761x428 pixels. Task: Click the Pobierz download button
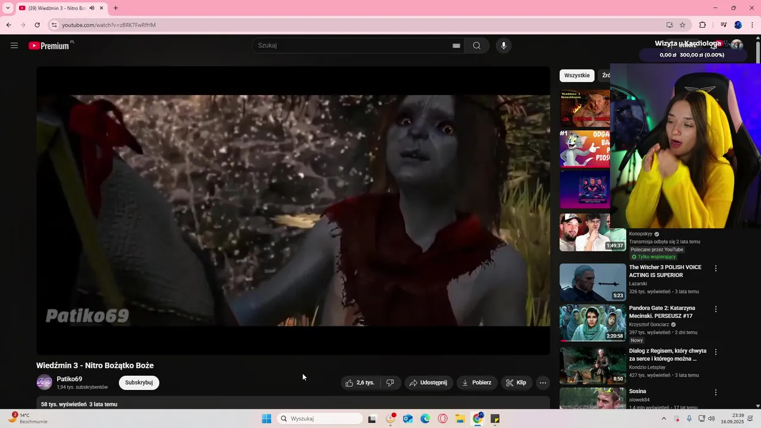(477, 383)
